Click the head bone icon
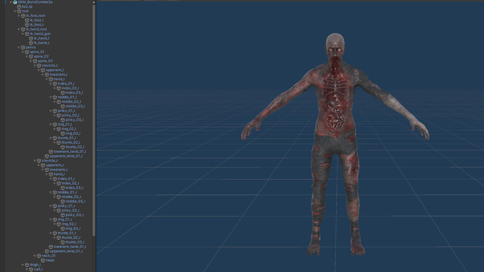Image resolution: width=484 pixels, height=272 pixels. click(43, 260)
